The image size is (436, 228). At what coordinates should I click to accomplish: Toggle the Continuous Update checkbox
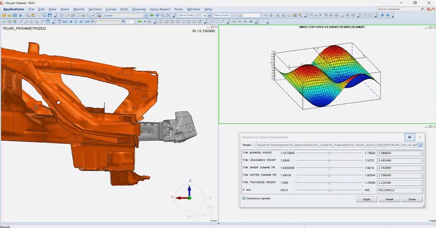click(244, 198)
